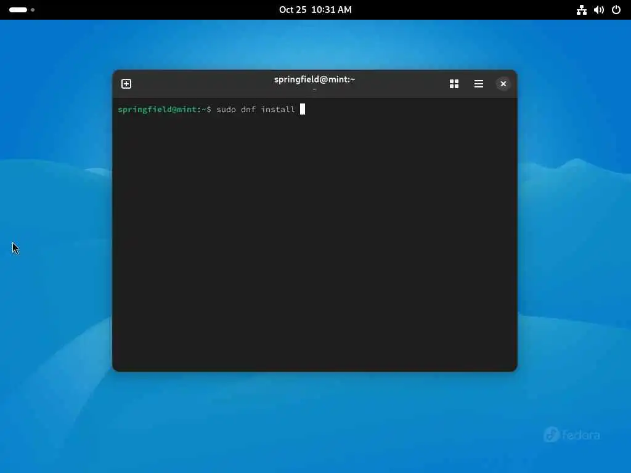Open the volume indicator in the top bar

point(599,10)
